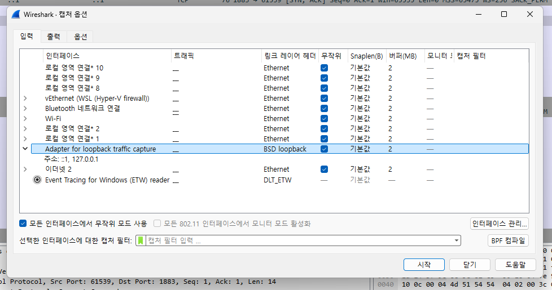The height and width of the screenshot is (290, 552).
Task: Click the 버퍼(MB) column header
Action: [x=405, y=56]
